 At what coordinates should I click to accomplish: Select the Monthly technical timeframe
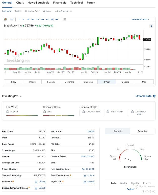tap(135, 183)
